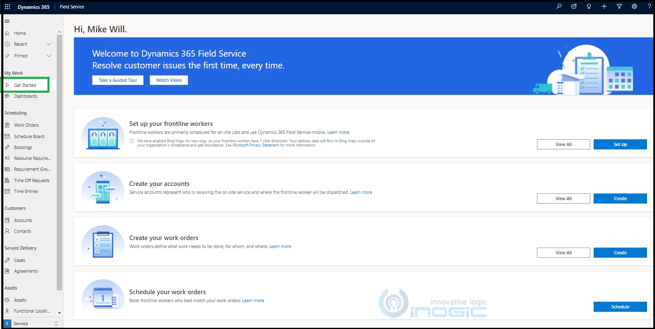This screenshot has width=655, height=329.
Task: Open the Service area badge icon
Action: coord(7,324)
